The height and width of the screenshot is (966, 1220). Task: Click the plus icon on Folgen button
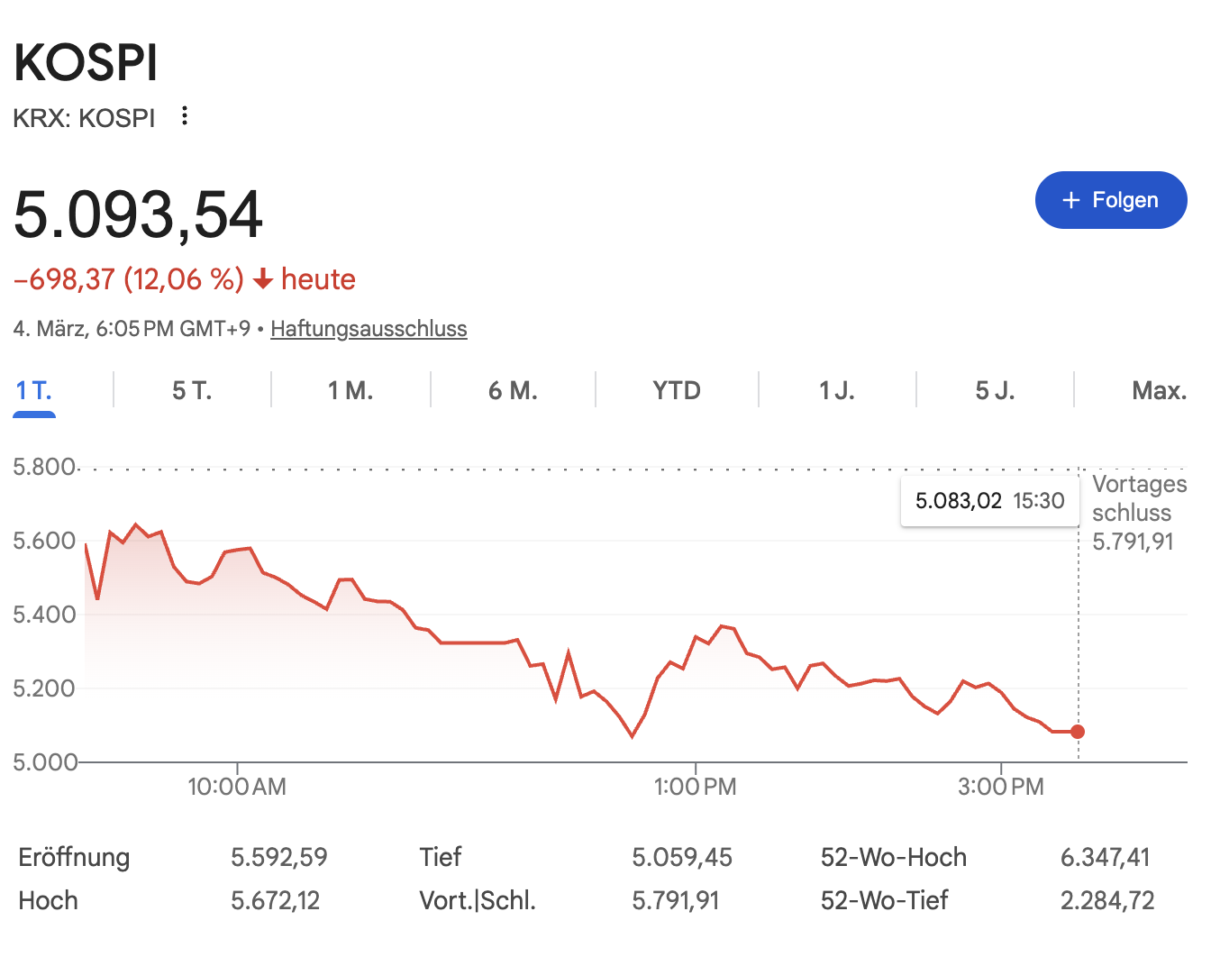click(x=1071, y=200)
